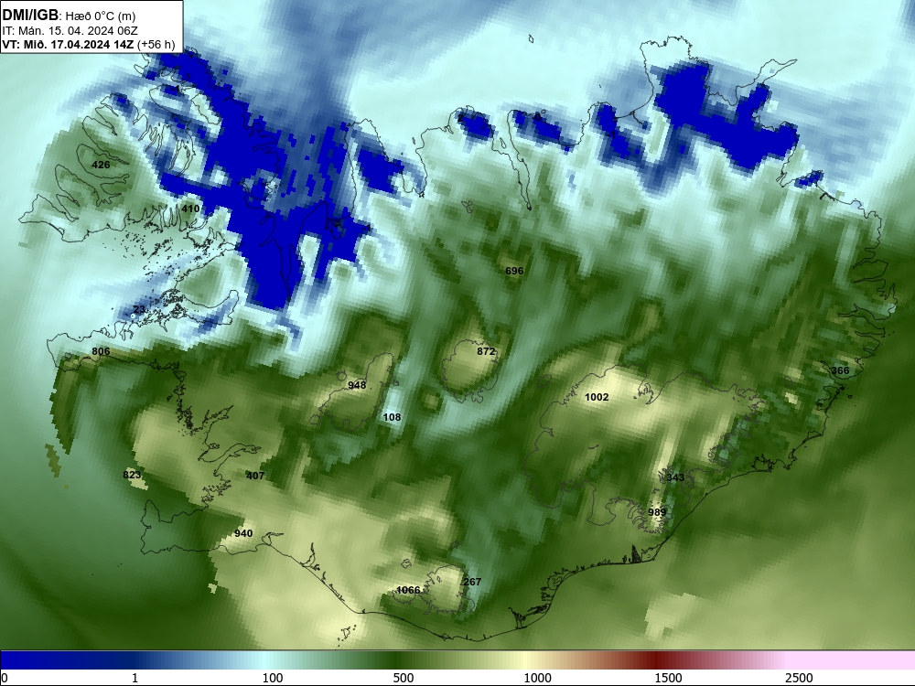The height and width of the screenshot is (686, 915).
Task: Click the initial time line 'IT: Mán. 15. 04. 2024 06Z'
Action: click(x=70, y=31)
